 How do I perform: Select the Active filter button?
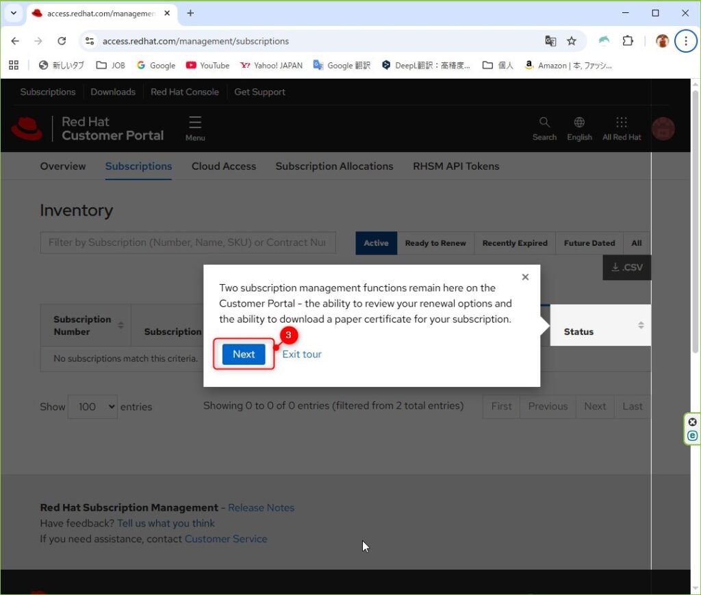tap(376, 243)
